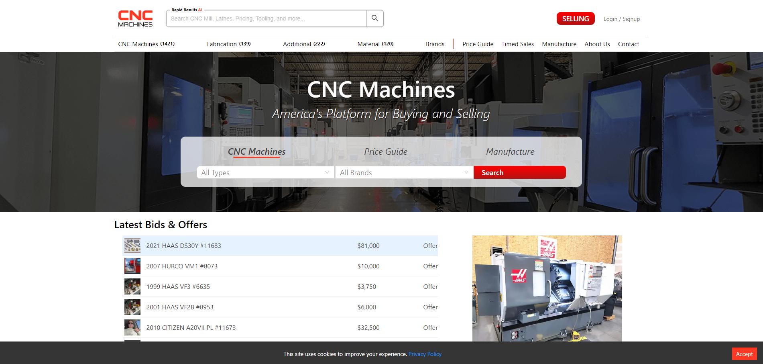Open the Brands nav item

[435, 44]
